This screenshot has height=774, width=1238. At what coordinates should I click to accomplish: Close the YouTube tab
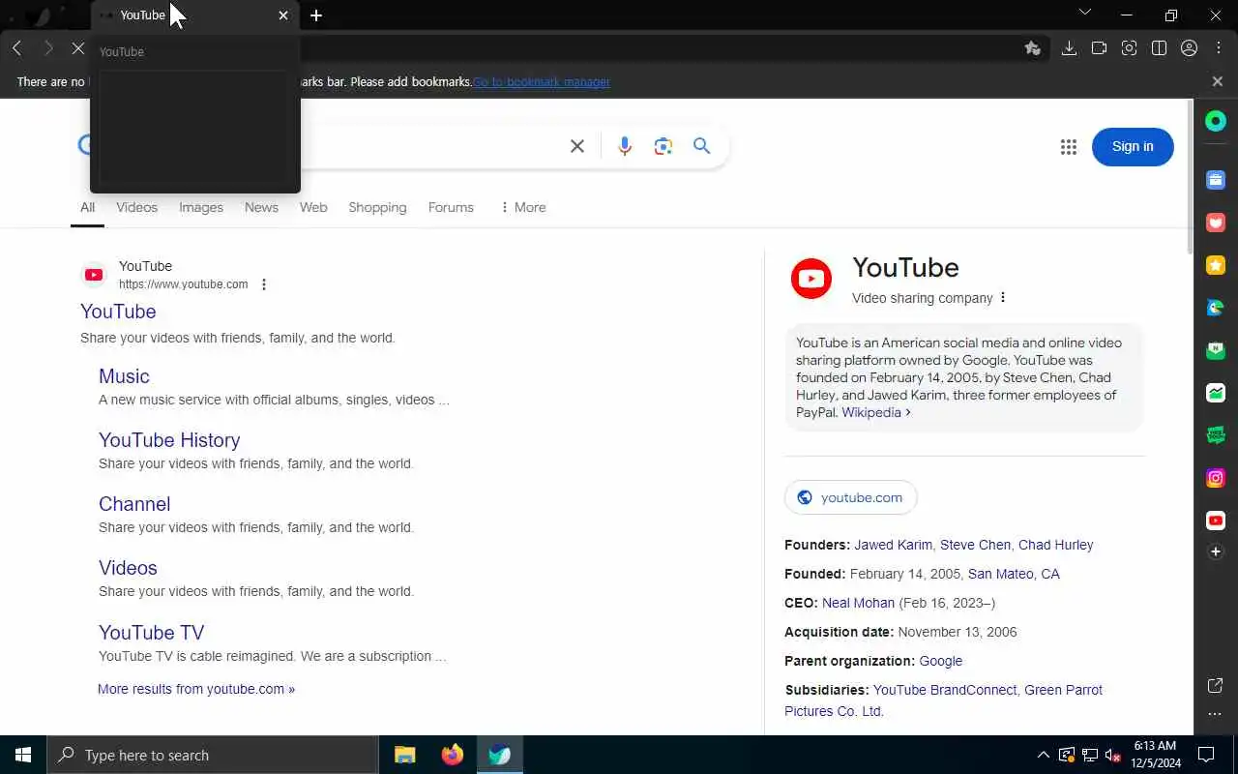click(x=283, y=15)
